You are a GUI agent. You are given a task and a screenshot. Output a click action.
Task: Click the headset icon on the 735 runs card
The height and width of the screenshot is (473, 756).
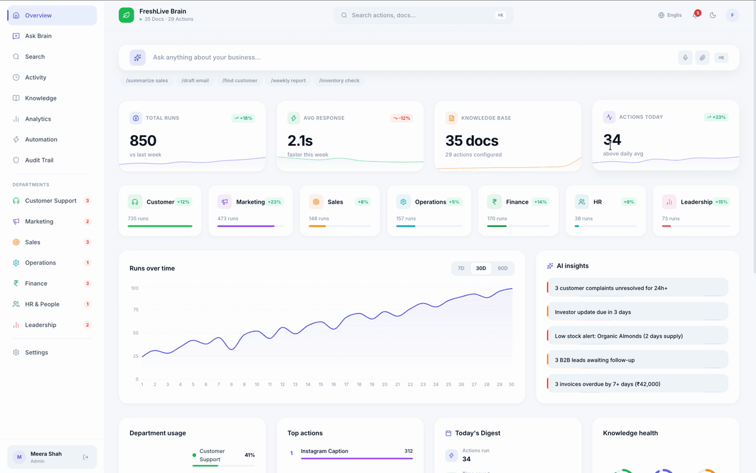click(135, 202)
